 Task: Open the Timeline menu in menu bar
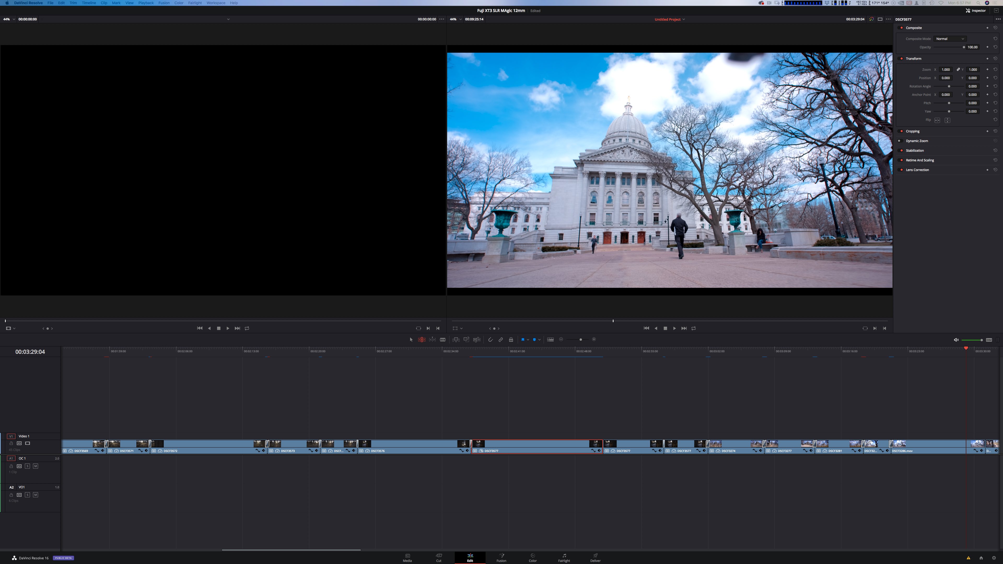tap(89, 3)
